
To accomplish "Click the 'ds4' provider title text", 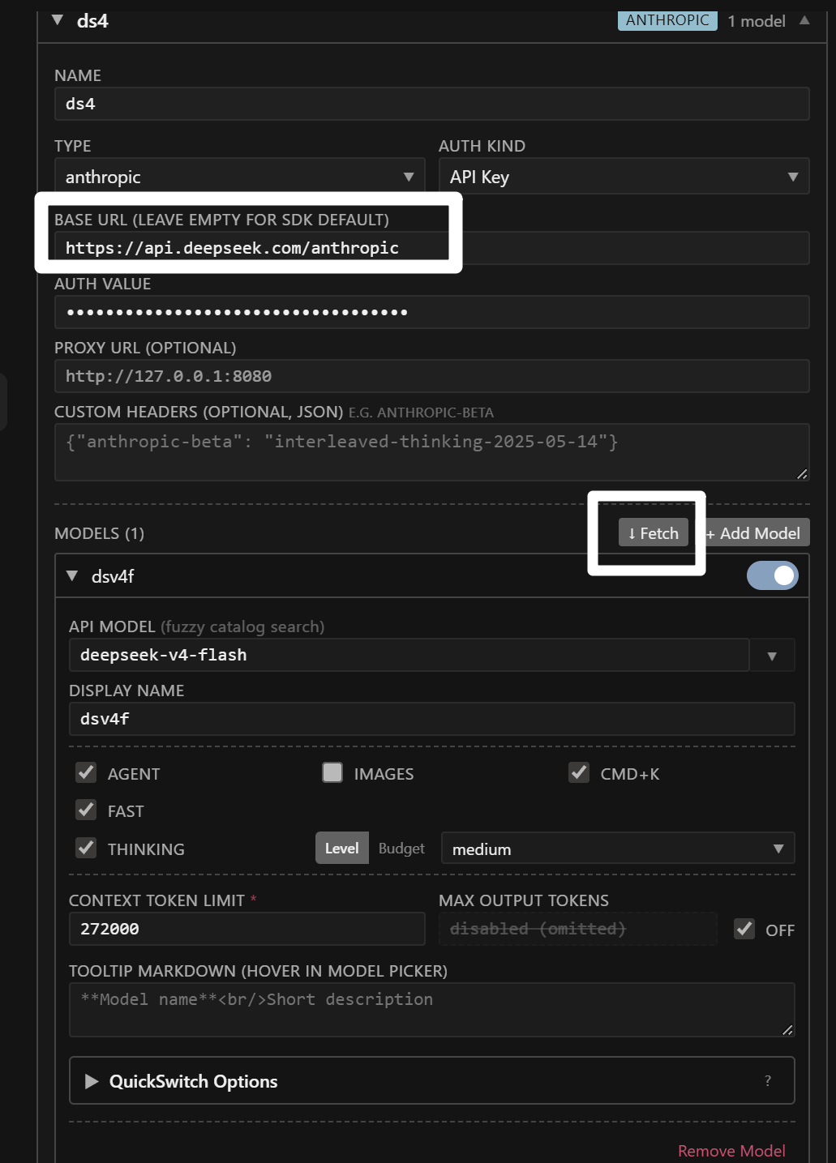I will pos(92,21).
